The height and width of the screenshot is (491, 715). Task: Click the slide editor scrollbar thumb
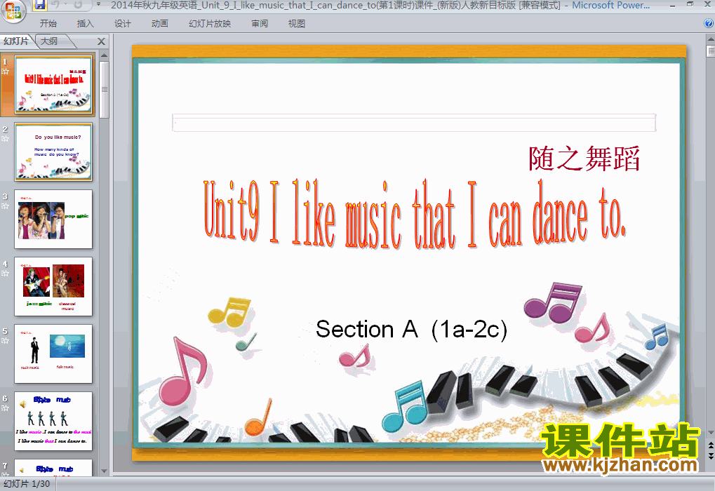[x=711, y=51]
